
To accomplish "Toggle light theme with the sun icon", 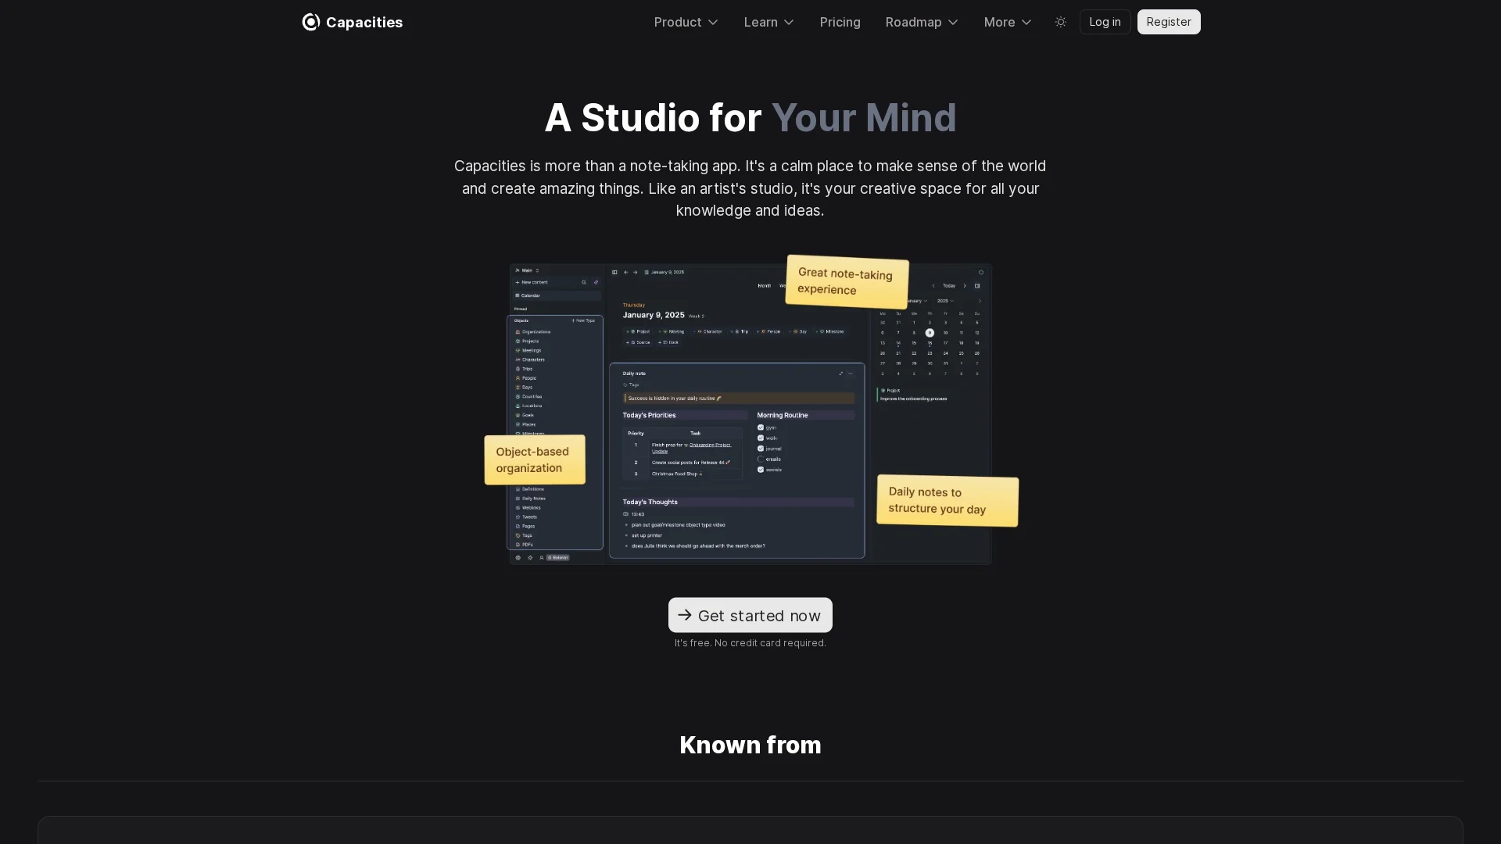I will (1061, 22).
